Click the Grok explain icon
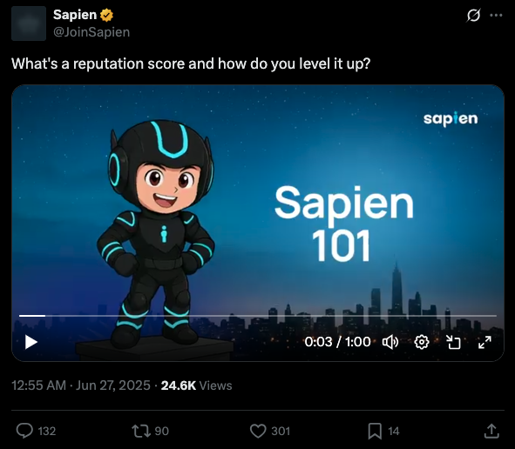 coord(473,15)
